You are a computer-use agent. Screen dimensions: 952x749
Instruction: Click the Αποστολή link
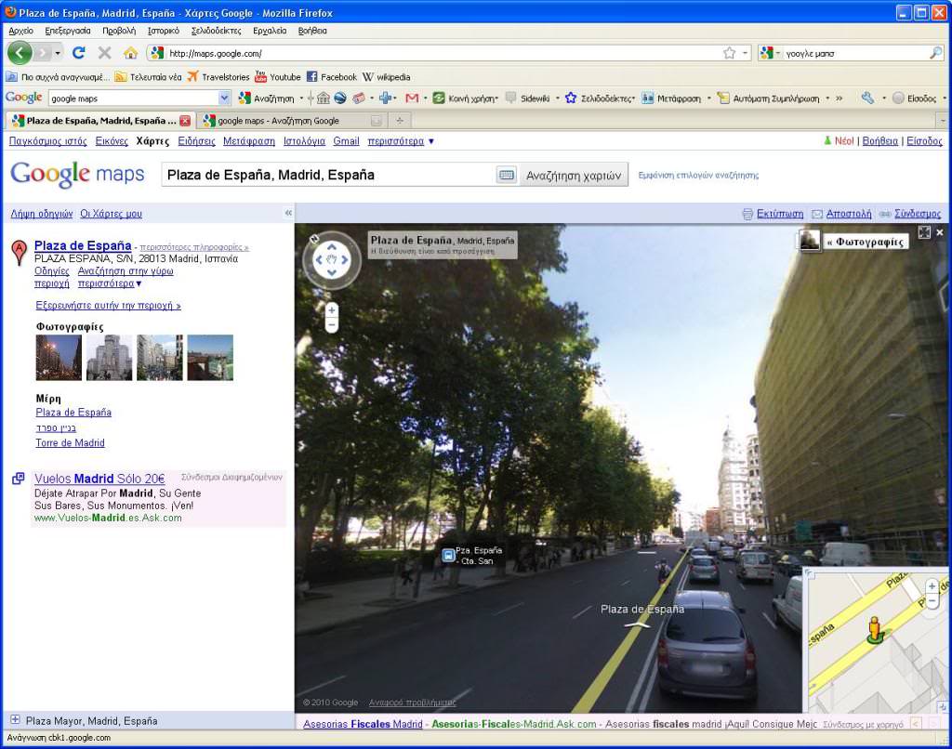point(849,214)
